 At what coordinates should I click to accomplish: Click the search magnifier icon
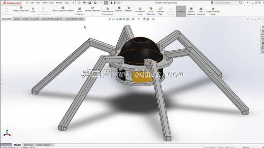coord(240,3)
